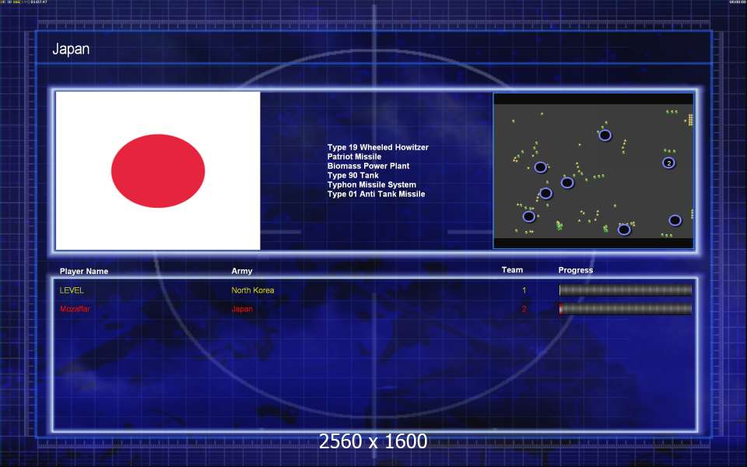Click LEVEL's loading progress bar
Image resolution: width=747 pixels, height=467 pixels.
pos(626,290)
